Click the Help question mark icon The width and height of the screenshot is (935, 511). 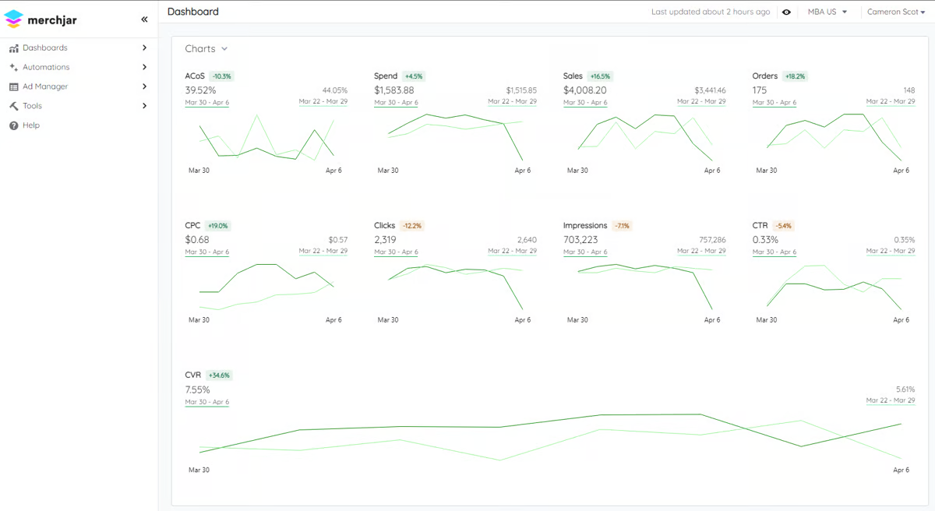point(14,125)
